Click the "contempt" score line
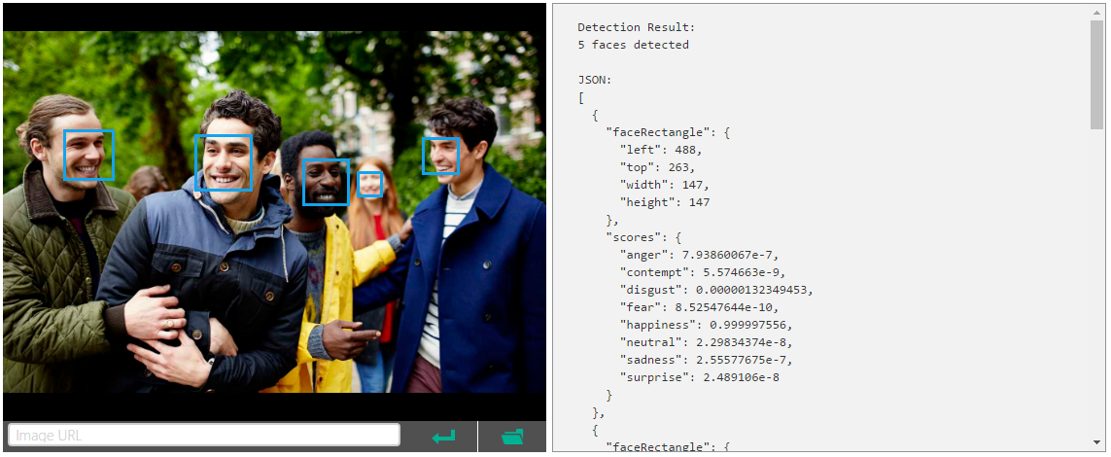This screenshot has height=457, width=1111. coord(703,273)
